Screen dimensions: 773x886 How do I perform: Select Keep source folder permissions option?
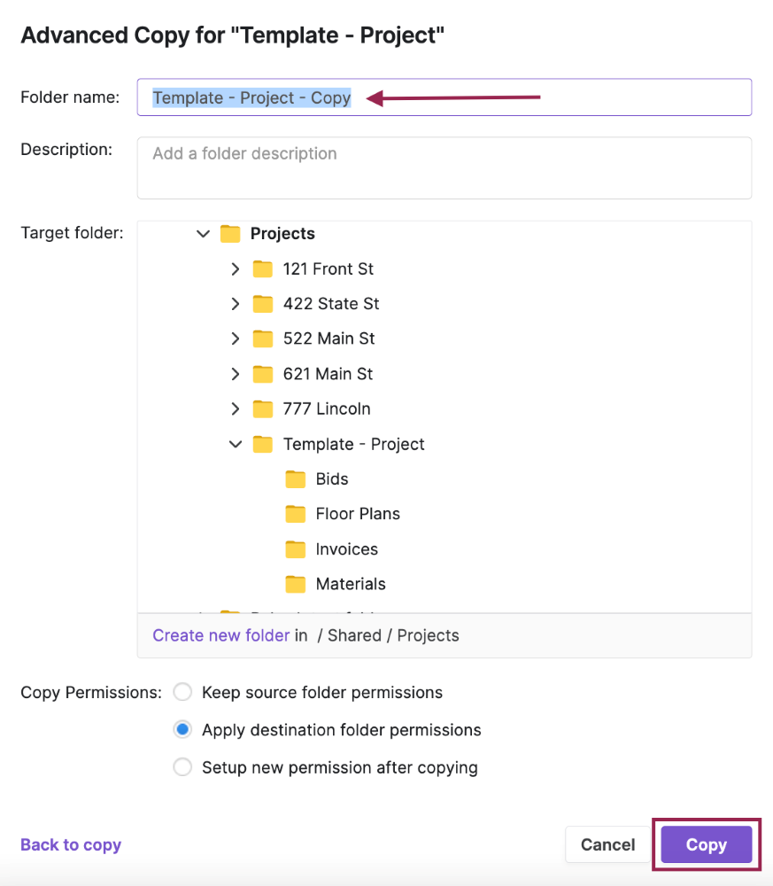(182, 692)
